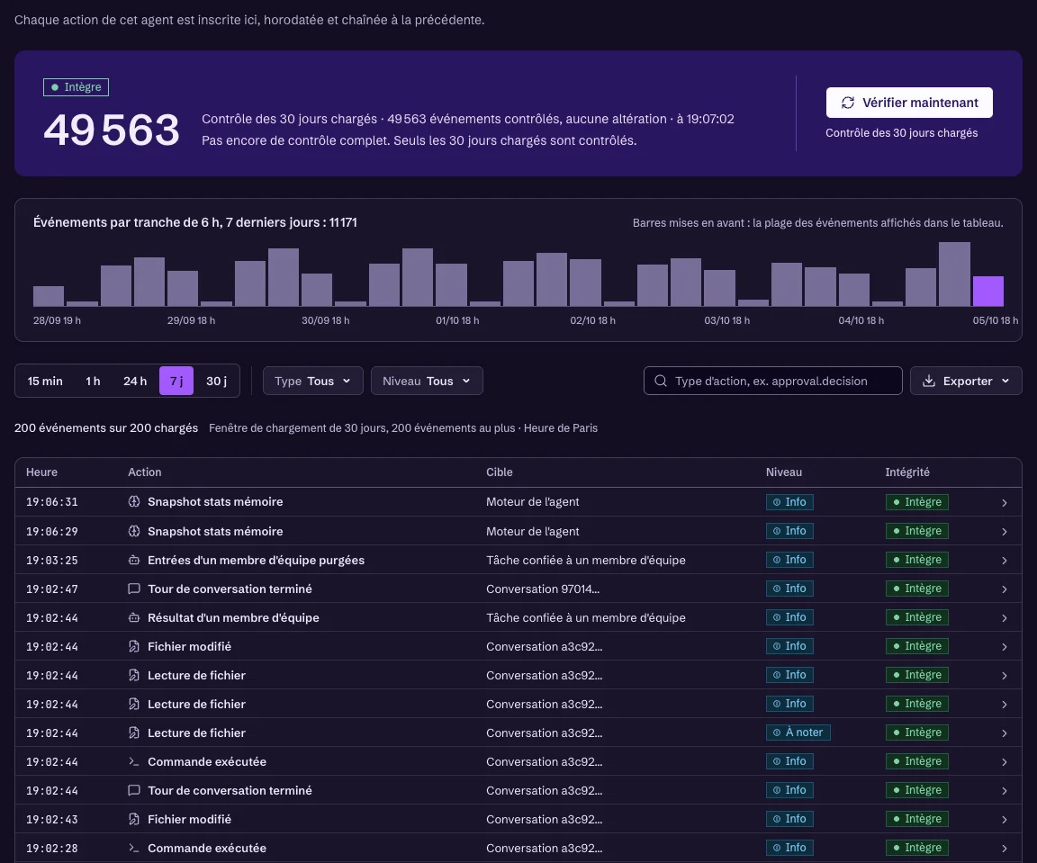This screenshot has height=863, width=1037.
Task: Click the info icon in the À noter badge
Action: pos(777,733)
